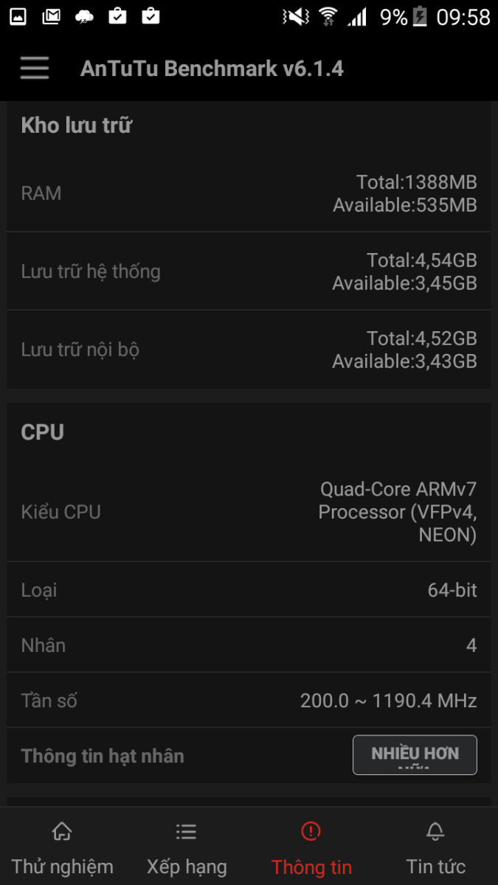The height and width of the screenshot is (885, 498).
Task: Click the NHIỀU HƠN button
Action: [x=415, y=754]
